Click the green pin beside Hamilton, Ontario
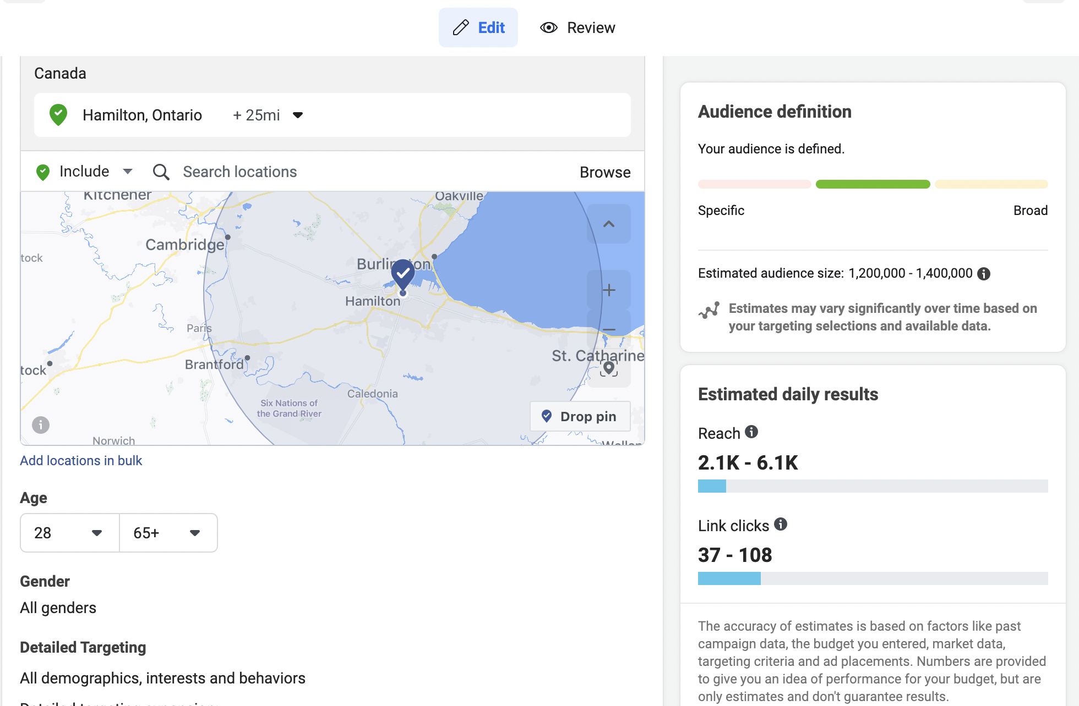 58,115
